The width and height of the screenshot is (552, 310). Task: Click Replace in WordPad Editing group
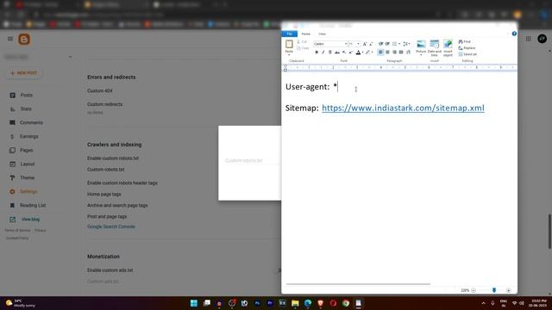pyautogui.click(x=467, y=48)
